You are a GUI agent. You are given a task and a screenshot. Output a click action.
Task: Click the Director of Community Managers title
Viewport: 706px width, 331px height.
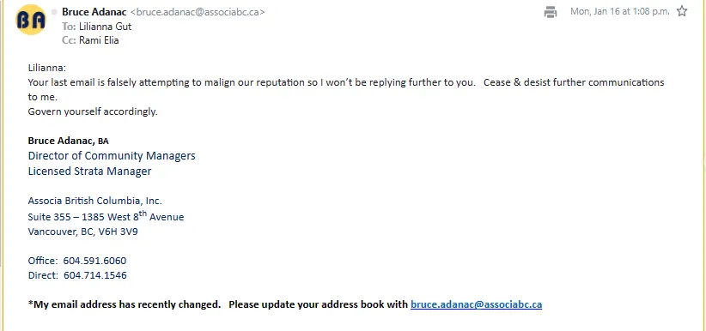[112, 156]
